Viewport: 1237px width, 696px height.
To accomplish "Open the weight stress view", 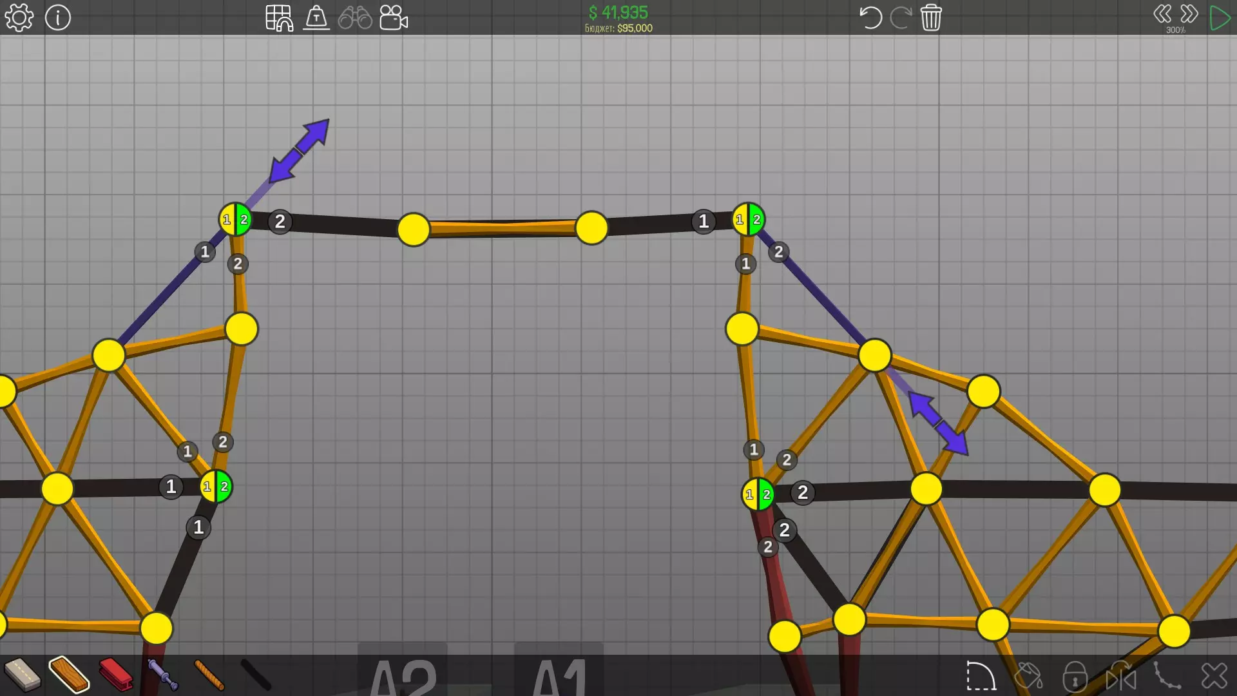I will [x=316, y=18].
